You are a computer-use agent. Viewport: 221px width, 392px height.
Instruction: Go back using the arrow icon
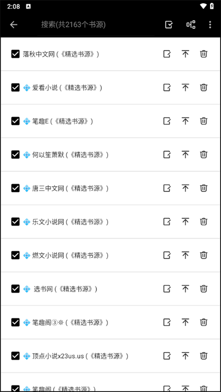pyautogui.click(x=13, y=25)
